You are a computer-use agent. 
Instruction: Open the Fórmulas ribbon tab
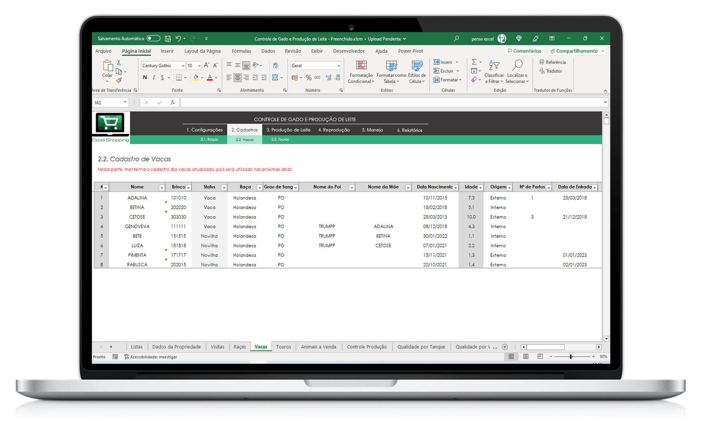[x=241, y=51]
